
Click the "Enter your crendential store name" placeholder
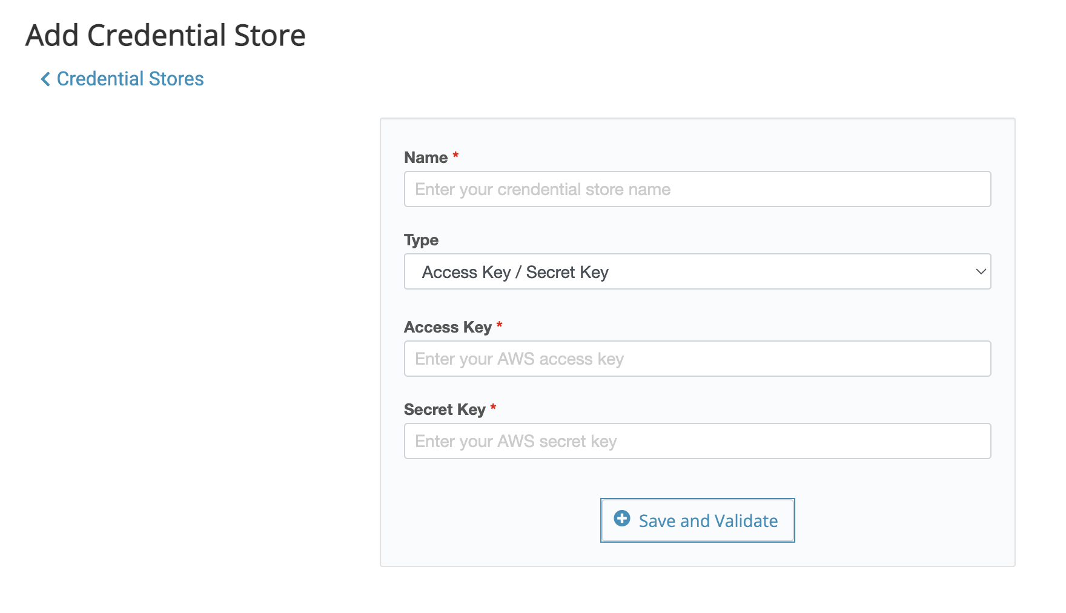coord(543,190)
